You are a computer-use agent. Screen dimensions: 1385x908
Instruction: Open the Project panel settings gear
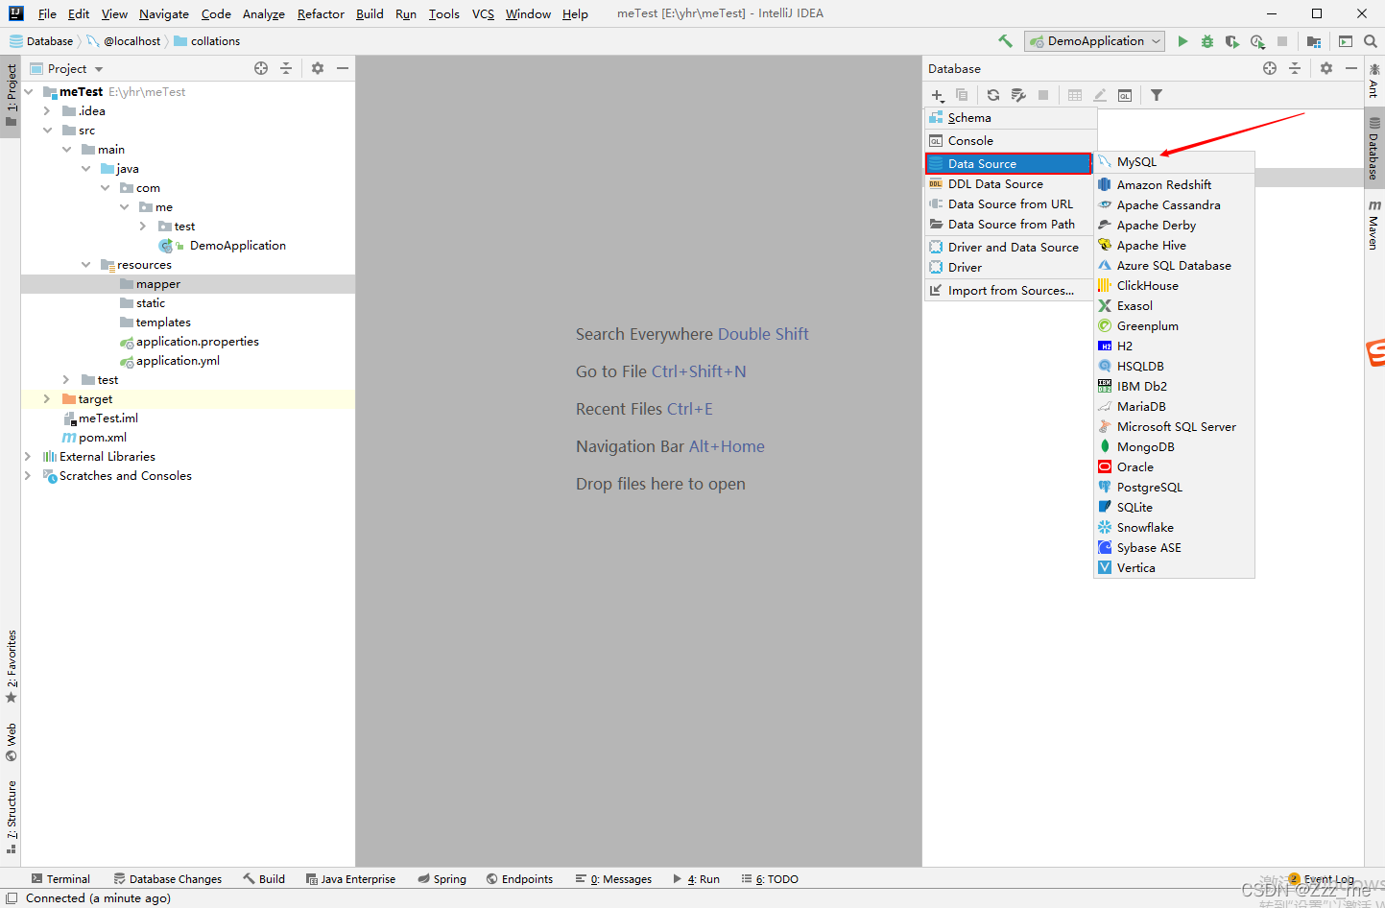[x=318, y=68]
